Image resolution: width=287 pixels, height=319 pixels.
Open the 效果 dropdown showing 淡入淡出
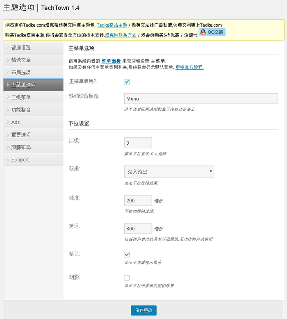click(x=169, y=171)
